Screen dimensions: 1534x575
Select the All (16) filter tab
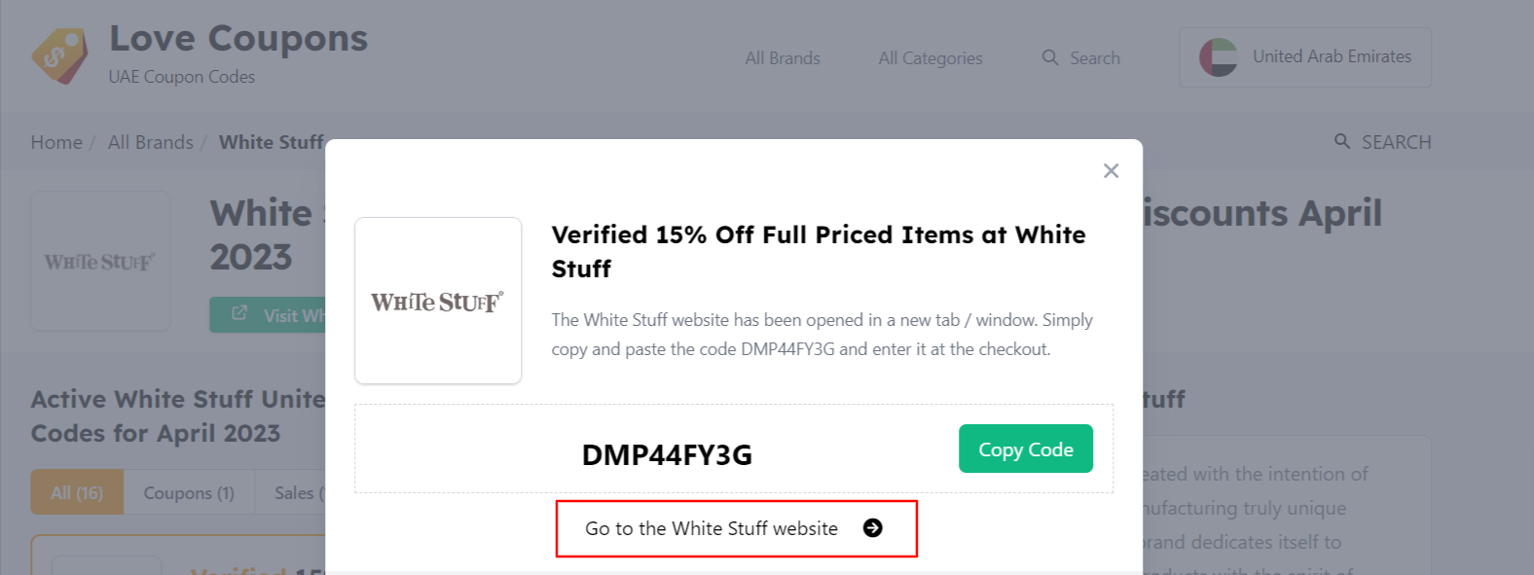(76, 492)
